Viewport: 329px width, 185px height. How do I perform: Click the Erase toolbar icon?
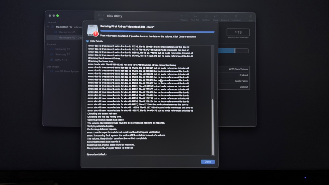pos(216,16)
